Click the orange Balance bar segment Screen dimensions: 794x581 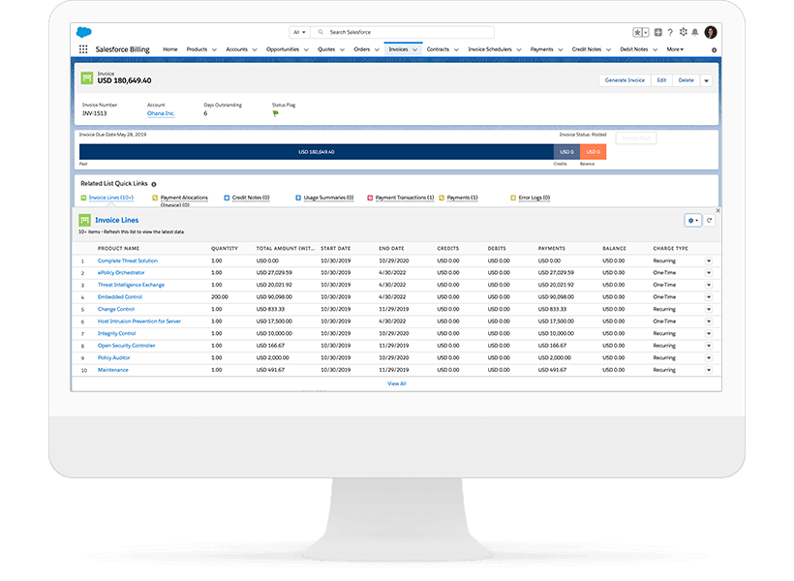pyautogui.click(x=593, y=152)
